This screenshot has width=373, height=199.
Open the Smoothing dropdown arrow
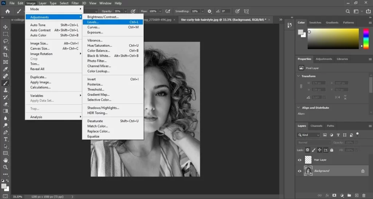(203, 11)
